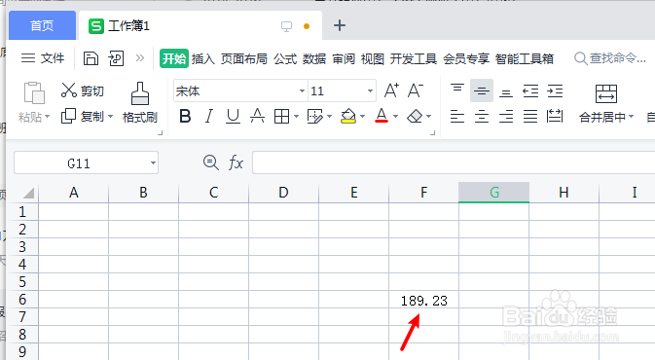This screenshot has height=360, width=655.
Task: Click the Paste clipboard icon
Action: pos(34,92)
